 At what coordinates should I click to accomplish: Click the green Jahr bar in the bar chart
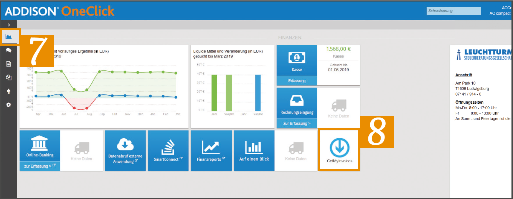(214, 93)
